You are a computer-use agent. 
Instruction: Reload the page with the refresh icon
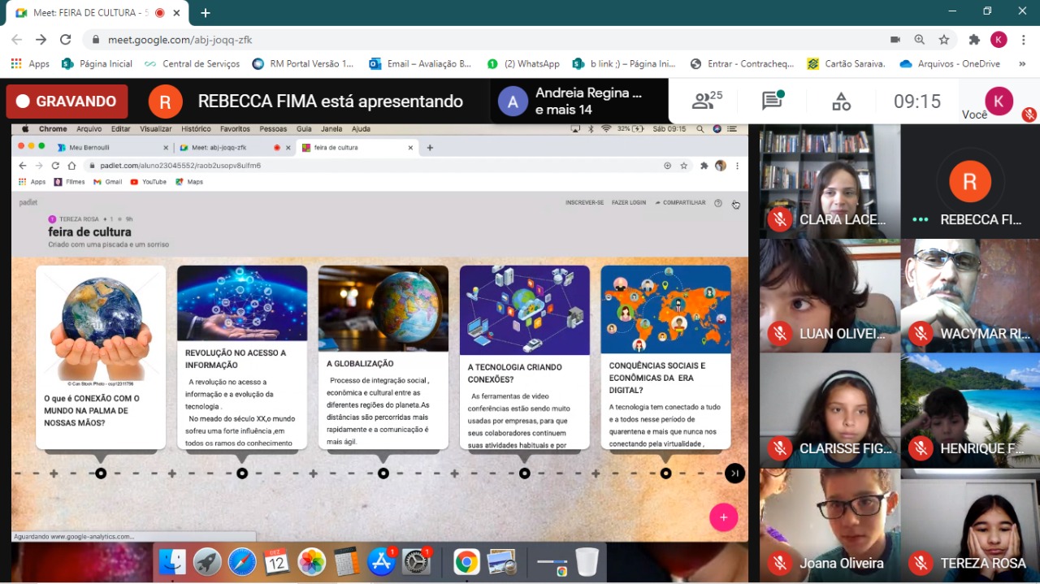tap(66, 39)
